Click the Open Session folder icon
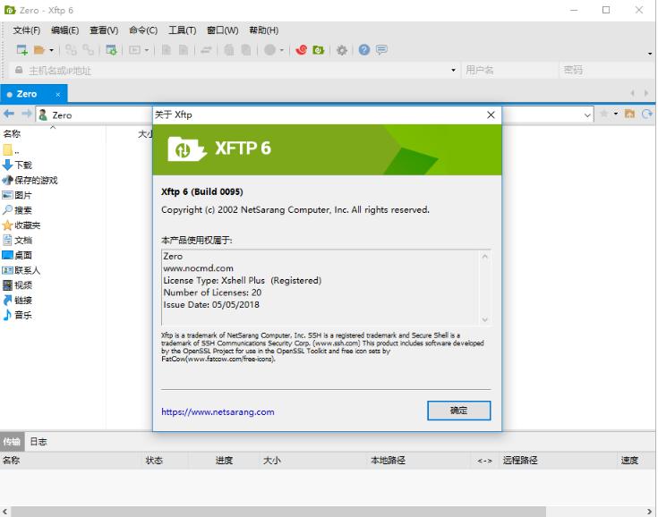Screen dimensions: 658x517 (39, 50)
